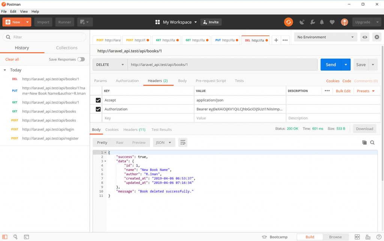Uncheck the Authorization header checkbox
Screen dimensions: 384x241
[98, 109]
